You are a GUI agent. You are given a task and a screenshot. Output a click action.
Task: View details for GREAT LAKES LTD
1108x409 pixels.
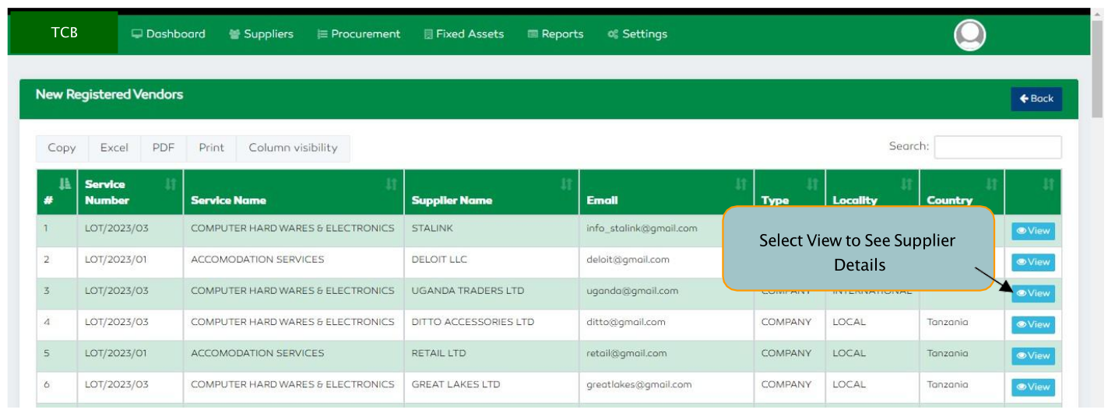point(1033,386)
